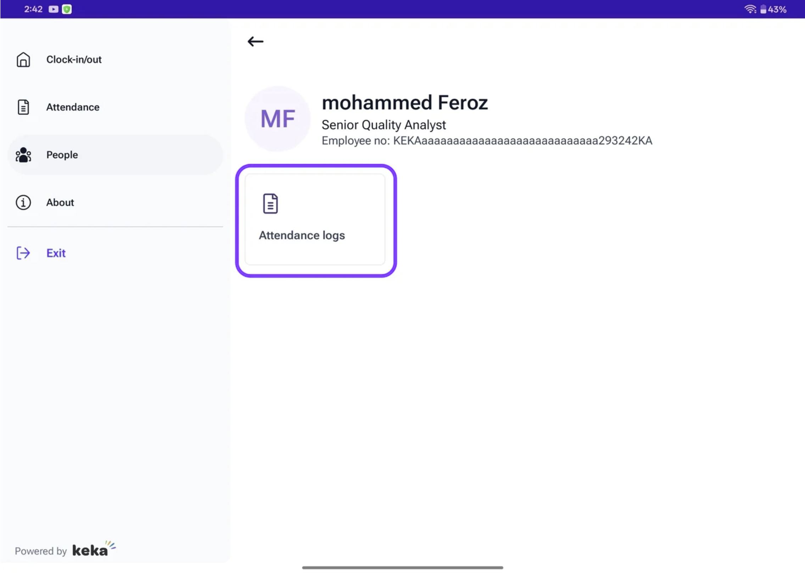Tap the bottom home gesture bar

pyautogui.click(x=402, y=568)
